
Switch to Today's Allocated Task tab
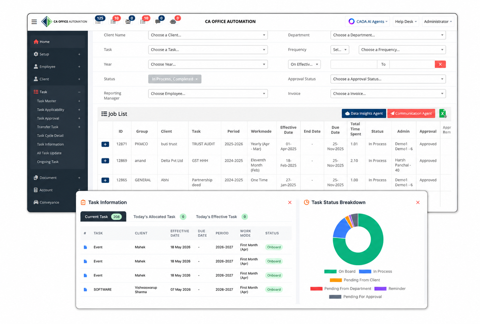[159, 217]
